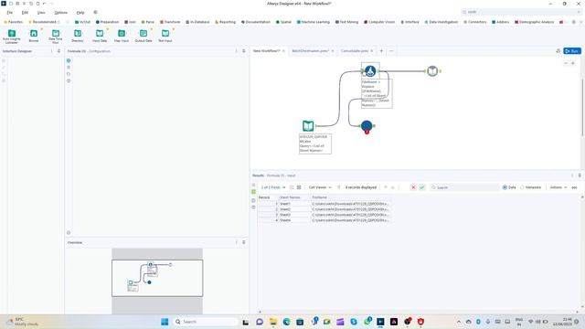The image size is (585, 329).
Task: Close the New Workflow7 tab
Action: (x=283, y=51)
